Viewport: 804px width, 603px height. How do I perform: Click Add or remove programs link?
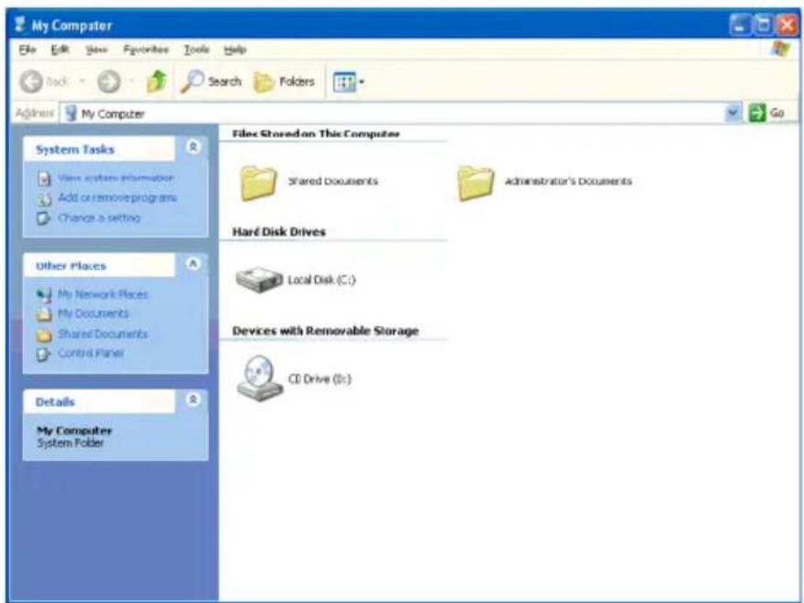[x=117, y=198]
